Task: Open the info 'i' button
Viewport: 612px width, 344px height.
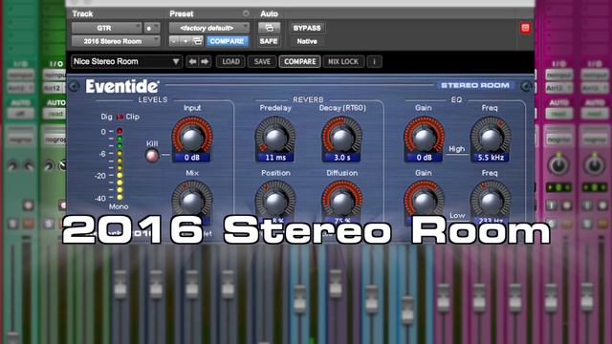Action: click(374, 61)
